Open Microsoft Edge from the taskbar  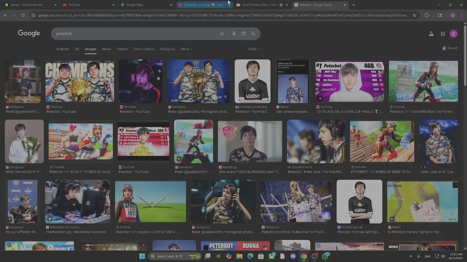250,256
